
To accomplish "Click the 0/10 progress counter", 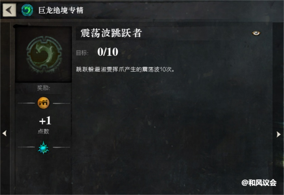I will tap(108, 52).
